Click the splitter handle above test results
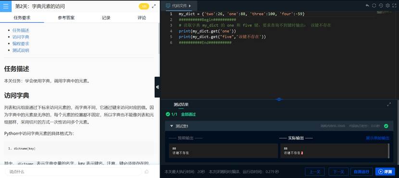Screen dimensions: 399x178 point(279,99)
